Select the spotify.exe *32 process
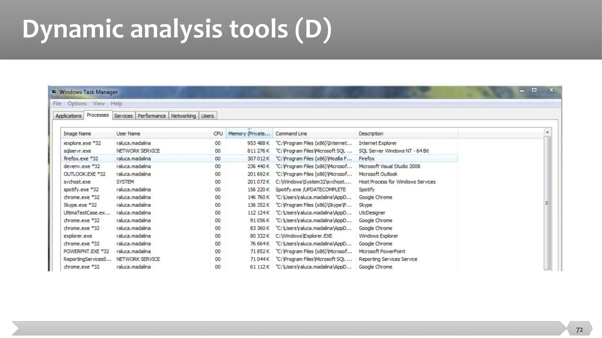This screenshot has height=338, width=602. 259,190
